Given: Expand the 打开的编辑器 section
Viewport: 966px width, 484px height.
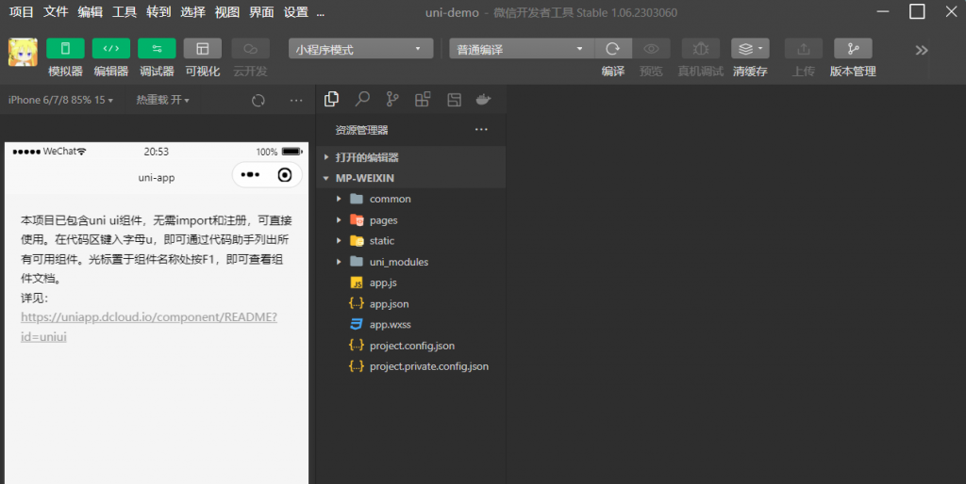Looking at the screenshot, I should pos(411,157).
